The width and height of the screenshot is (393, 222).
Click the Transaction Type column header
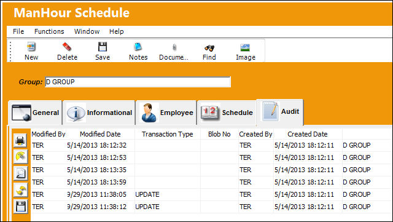coord(168,134)
